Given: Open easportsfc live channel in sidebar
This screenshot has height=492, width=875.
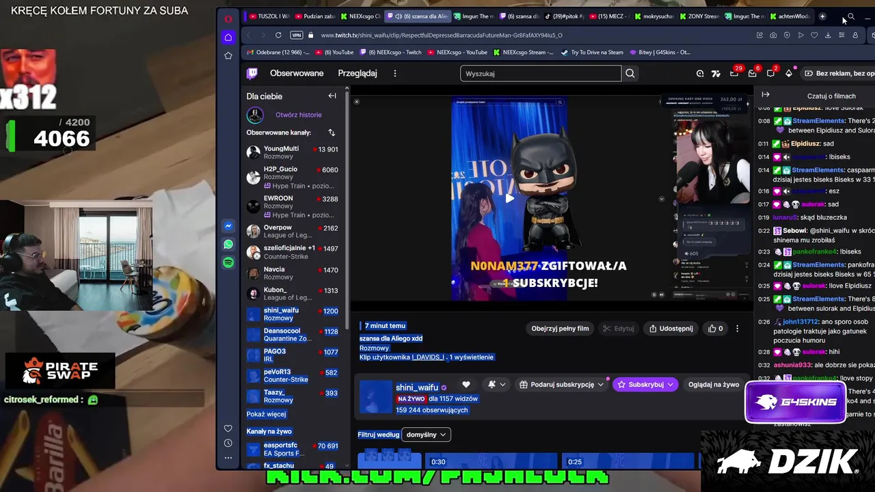Looking at the screenshot, I should coord(293,449).
